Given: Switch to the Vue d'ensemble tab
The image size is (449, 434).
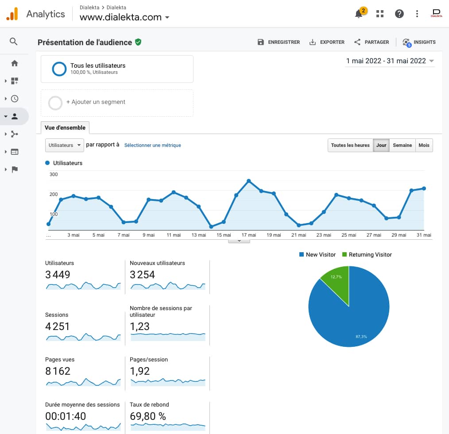Looking at the screenshot, I should tap(65, 127).
